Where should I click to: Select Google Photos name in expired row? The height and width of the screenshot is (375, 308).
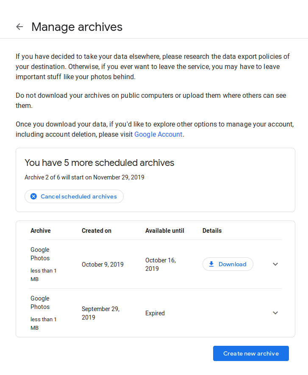[x=40, y=303]
